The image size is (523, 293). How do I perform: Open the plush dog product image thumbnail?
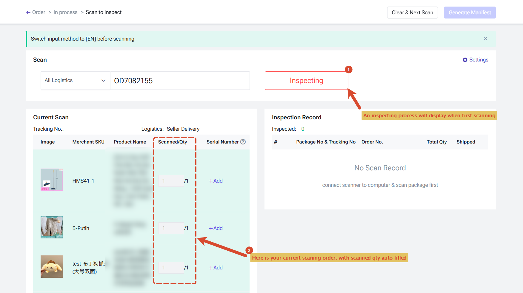tap(52, 266)
